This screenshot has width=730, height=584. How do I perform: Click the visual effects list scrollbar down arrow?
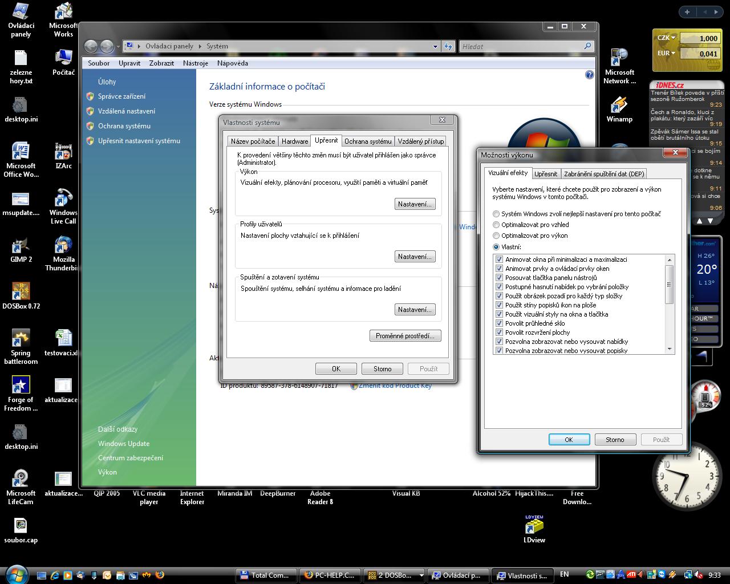[x=670, y=349]
